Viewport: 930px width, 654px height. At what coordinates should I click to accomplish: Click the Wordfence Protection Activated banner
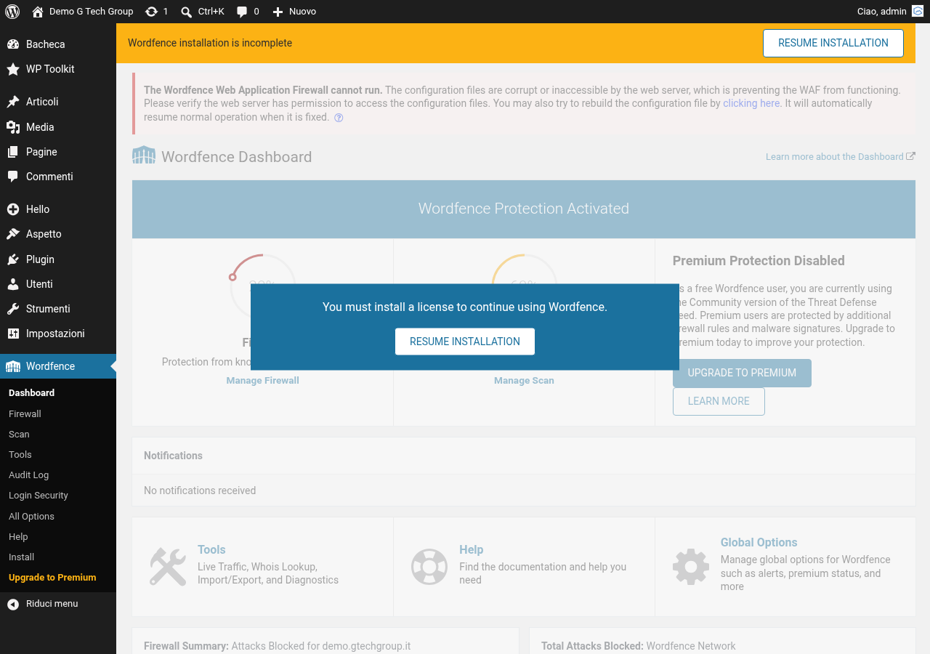pos(524,209)
